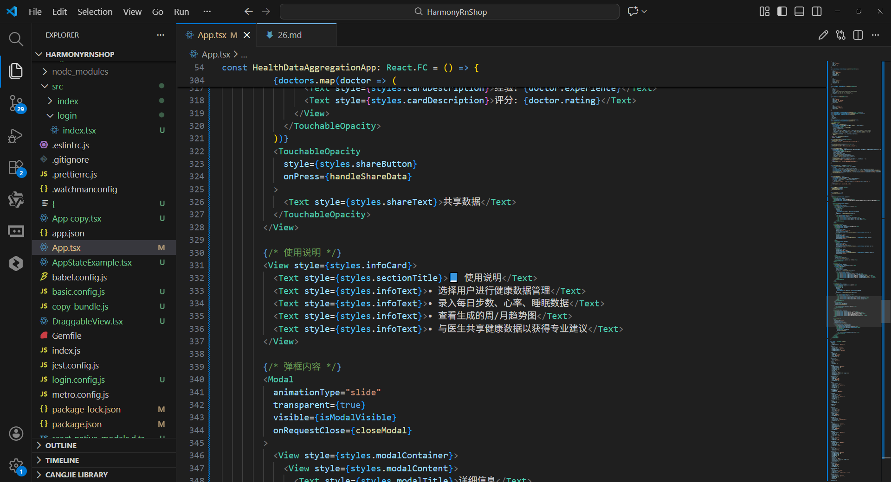Open the .eslintrc.js file
The height and width of the screenshot is (482, 891).
point(104,145)
